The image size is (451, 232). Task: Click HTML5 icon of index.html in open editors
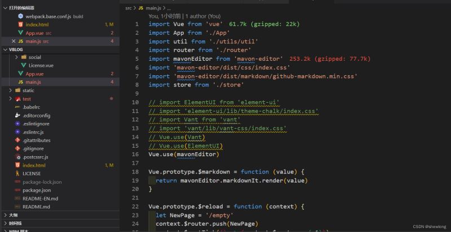click(x=20, y=25)
